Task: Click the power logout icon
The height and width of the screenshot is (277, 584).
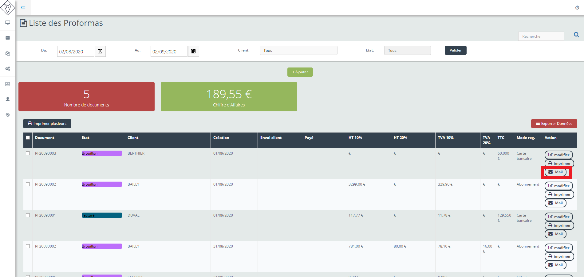Action: pyautogui.click(x=577, y=8)
